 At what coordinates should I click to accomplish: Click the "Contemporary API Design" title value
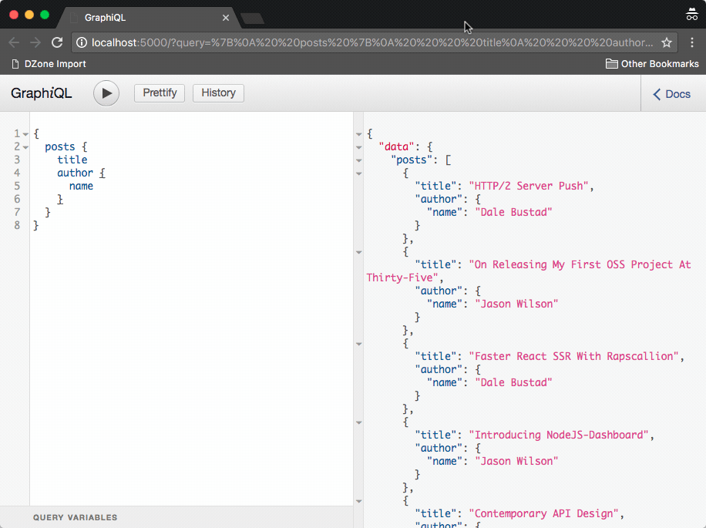[544, 513]
